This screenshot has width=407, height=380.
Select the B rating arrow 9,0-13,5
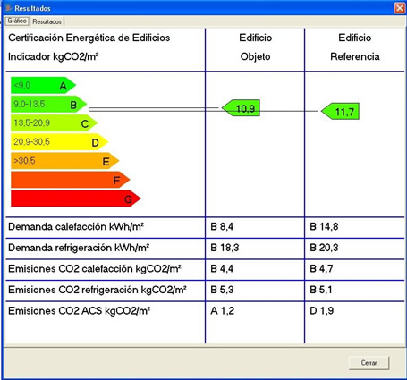pos(48,105)
